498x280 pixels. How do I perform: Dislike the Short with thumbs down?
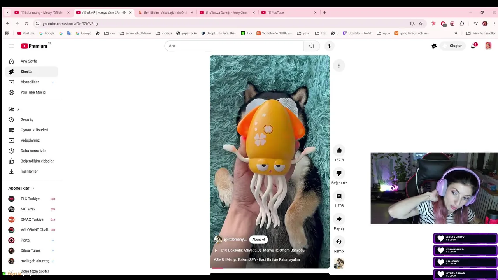339,173
